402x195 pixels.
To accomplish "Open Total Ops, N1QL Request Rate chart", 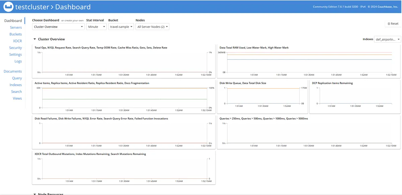I will [124, 60].
